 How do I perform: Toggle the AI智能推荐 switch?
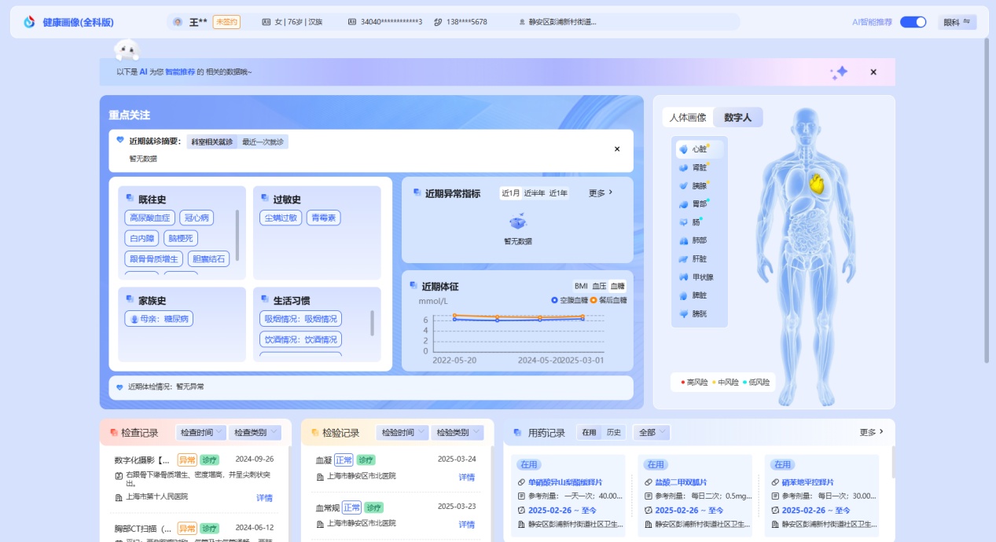[x=913, y=22]
